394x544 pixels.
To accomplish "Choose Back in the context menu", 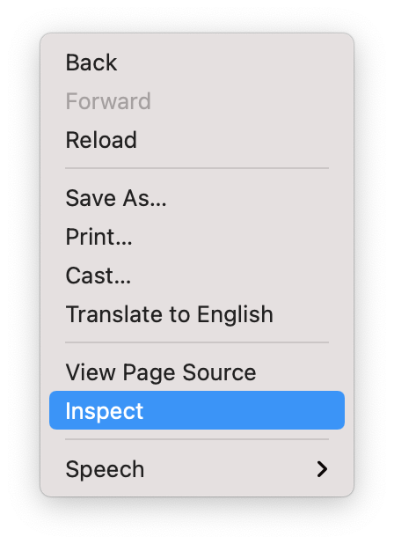I will pyautogui.click(x=197, y=62).
